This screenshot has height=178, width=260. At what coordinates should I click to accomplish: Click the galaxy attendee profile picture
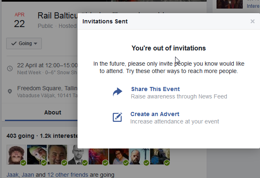click(98, 155)
